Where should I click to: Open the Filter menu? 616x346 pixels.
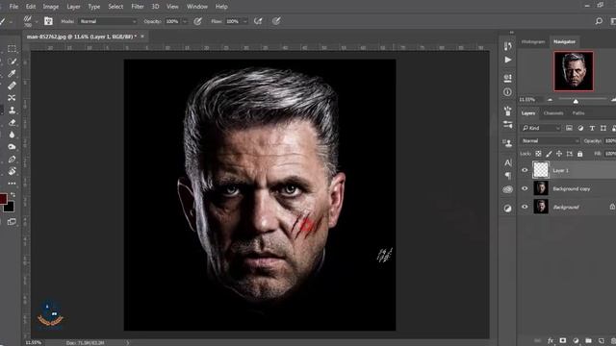point(138,7)
